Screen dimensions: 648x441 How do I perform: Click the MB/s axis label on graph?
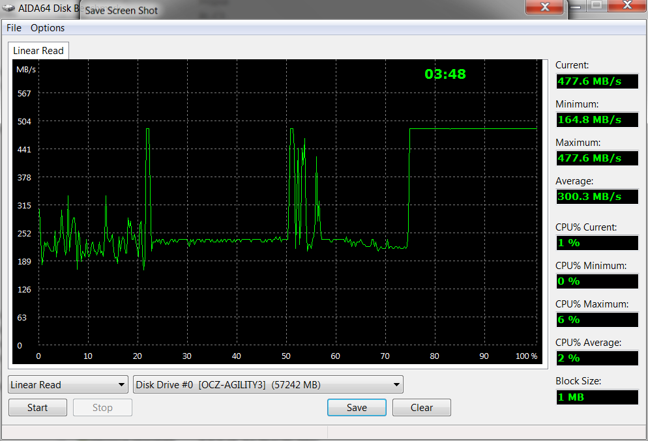coord(26,69)
